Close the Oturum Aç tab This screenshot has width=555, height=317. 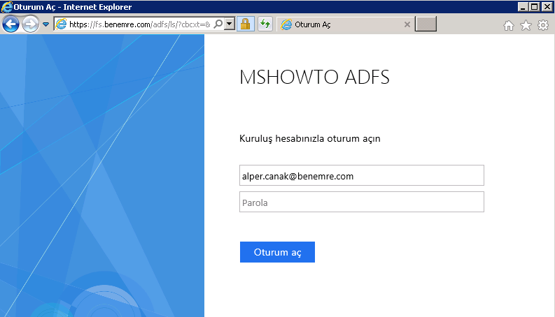pyautogui.click(x=407, y=24)
